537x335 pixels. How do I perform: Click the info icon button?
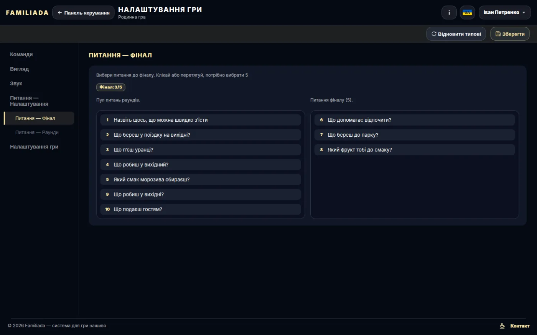[449, 13]
